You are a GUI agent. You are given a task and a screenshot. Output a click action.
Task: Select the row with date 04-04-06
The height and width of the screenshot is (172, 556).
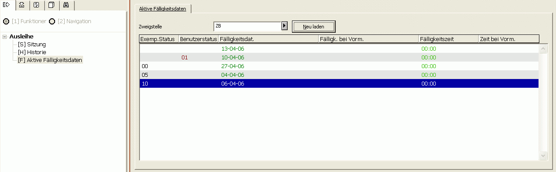[x=339, y=75]
